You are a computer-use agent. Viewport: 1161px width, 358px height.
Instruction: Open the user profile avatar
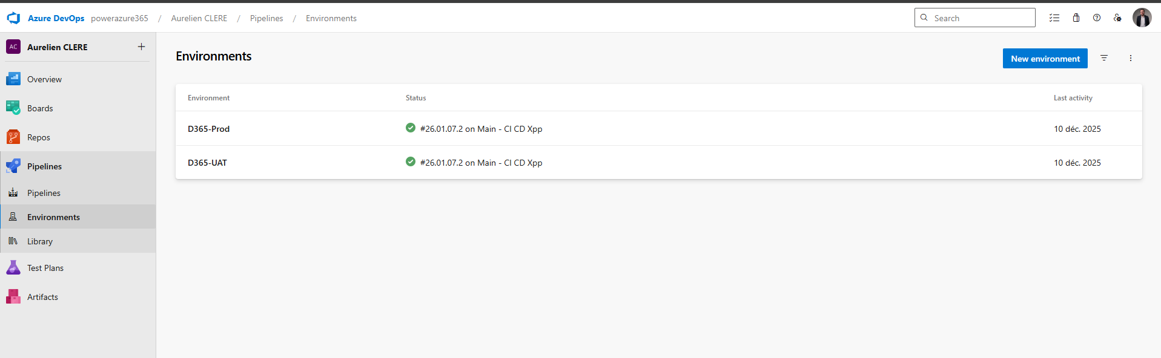pos(1142,18)
